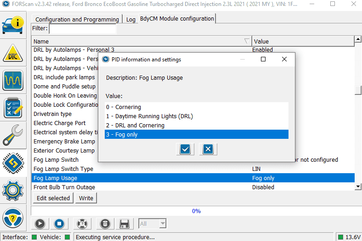The image size is (362, 241).
Task: Click the Executing service procedure status text
Action: 115,237
